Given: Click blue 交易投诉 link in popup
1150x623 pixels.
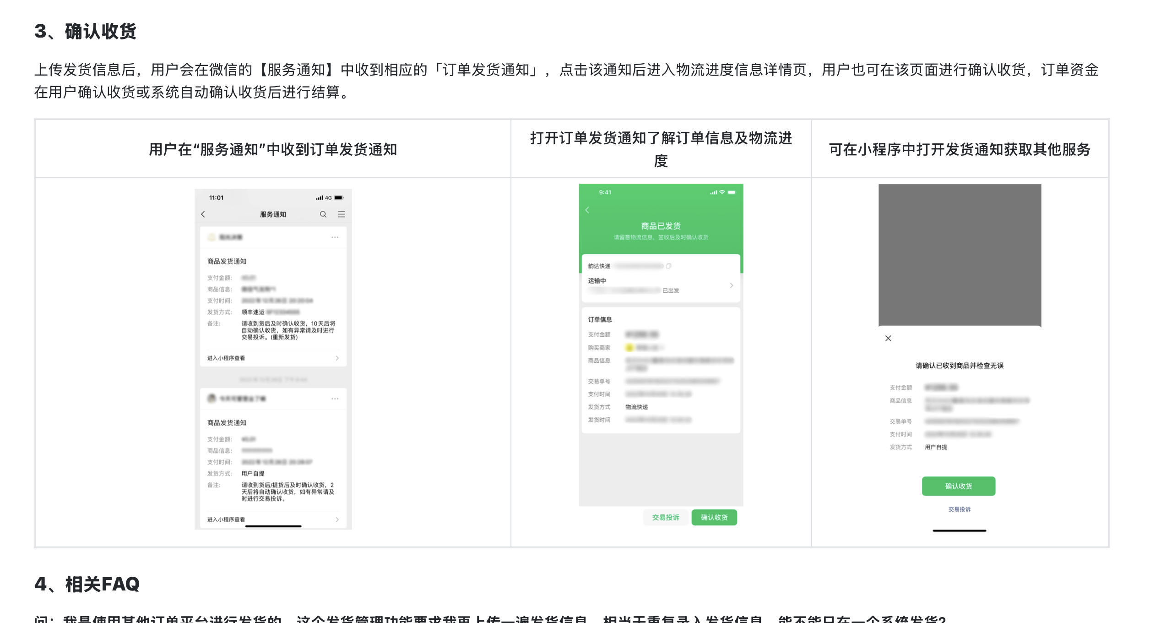Looking at the screenshot, I should (959, 509).
